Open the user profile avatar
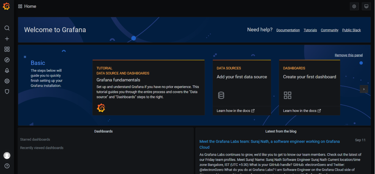Viewport: 375px width, 174px height. tap(7, 155)
